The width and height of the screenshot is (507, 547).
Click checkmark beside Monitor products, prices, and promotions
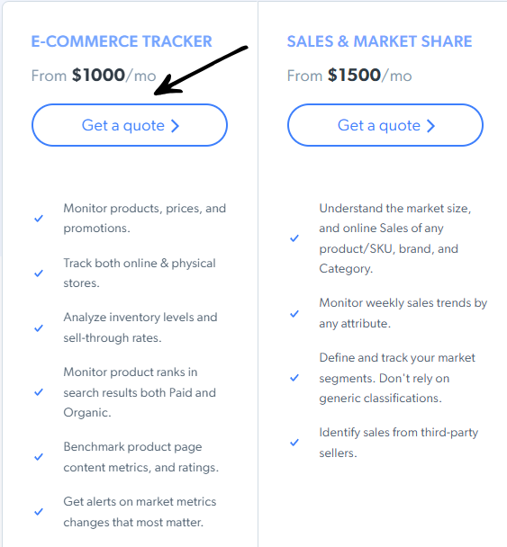[39, 219]
